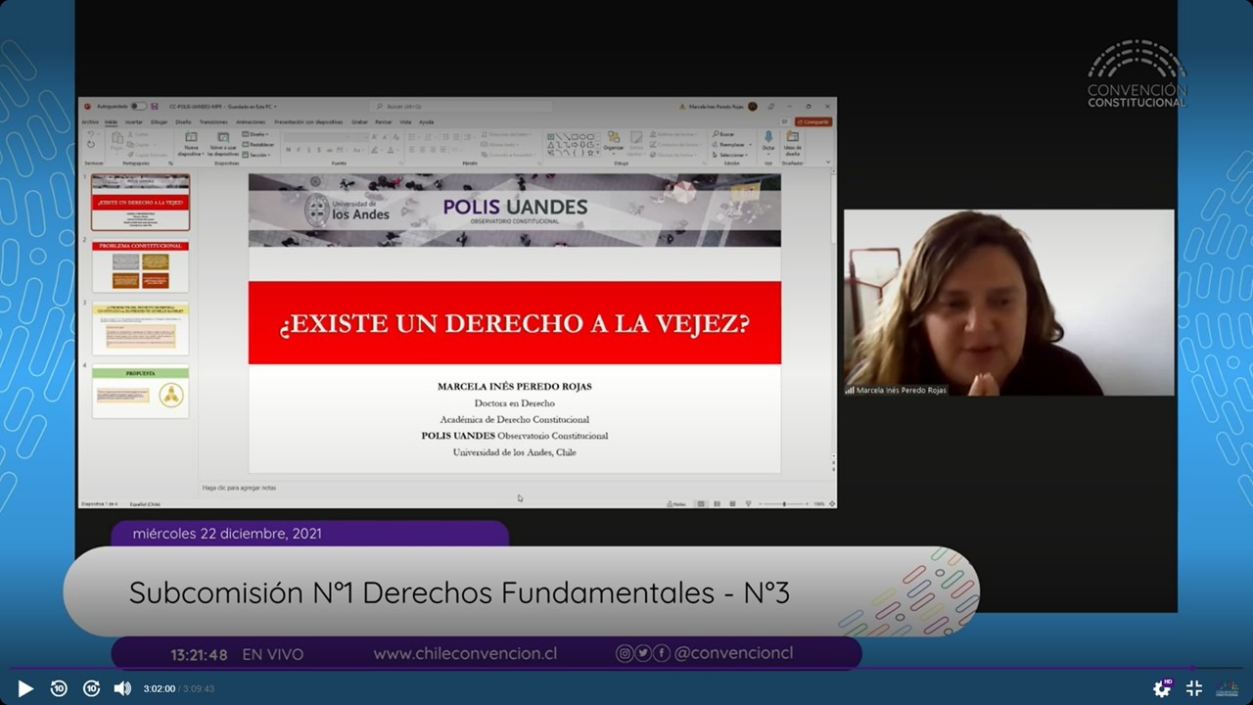Click the Nueva diapositiva icon
Image resolution: width=1253 pixels, height=705 pixels.
(191, 138)
